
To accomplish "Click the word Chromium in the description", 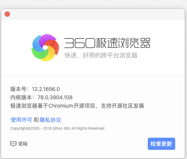I will tap(61, 106).
